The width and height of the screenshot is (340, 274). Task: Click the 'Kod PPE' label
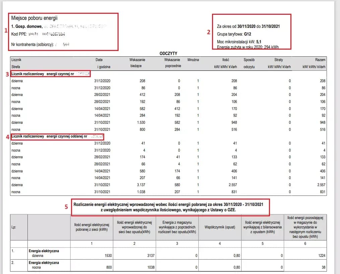tap(19, 34)
